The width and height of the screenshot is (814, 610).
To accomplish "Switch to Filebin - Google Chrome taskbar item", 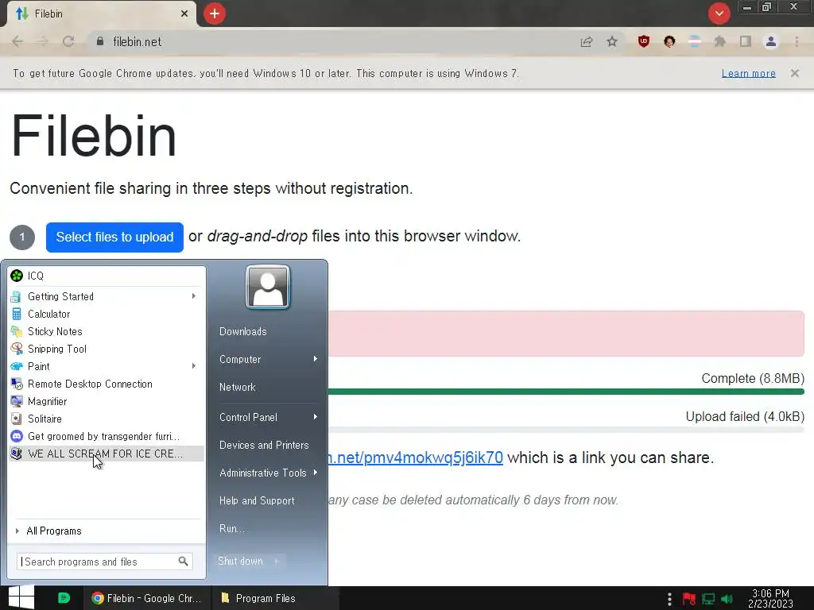I will point(148,598).
